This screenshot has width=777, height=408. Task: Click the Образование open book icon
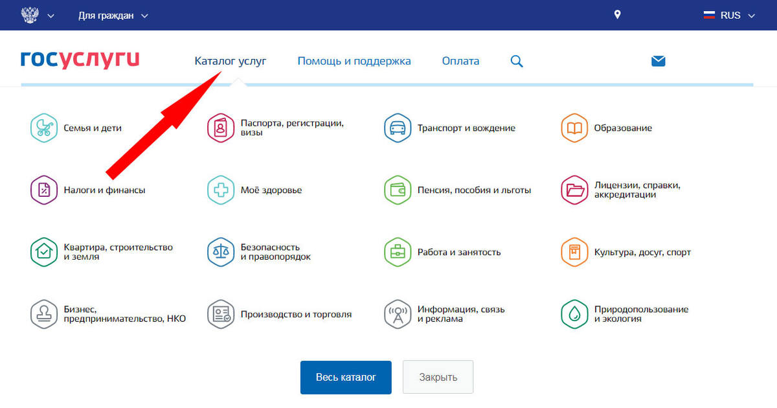[574, 128]
